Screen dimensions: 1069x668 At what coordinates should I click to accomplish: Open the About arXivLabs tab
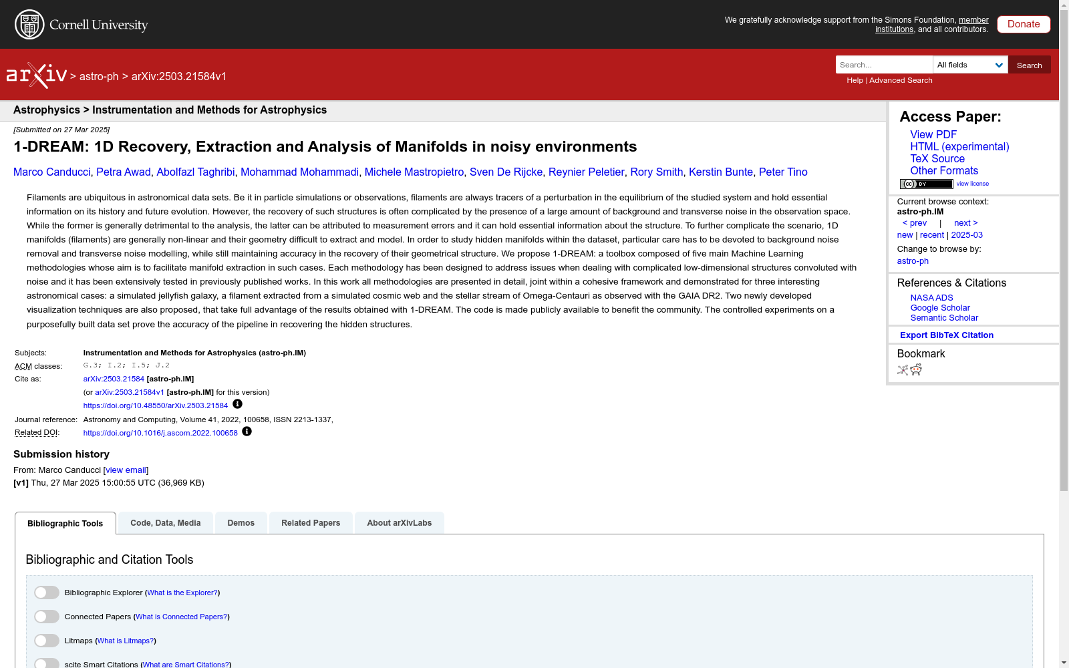400,523
